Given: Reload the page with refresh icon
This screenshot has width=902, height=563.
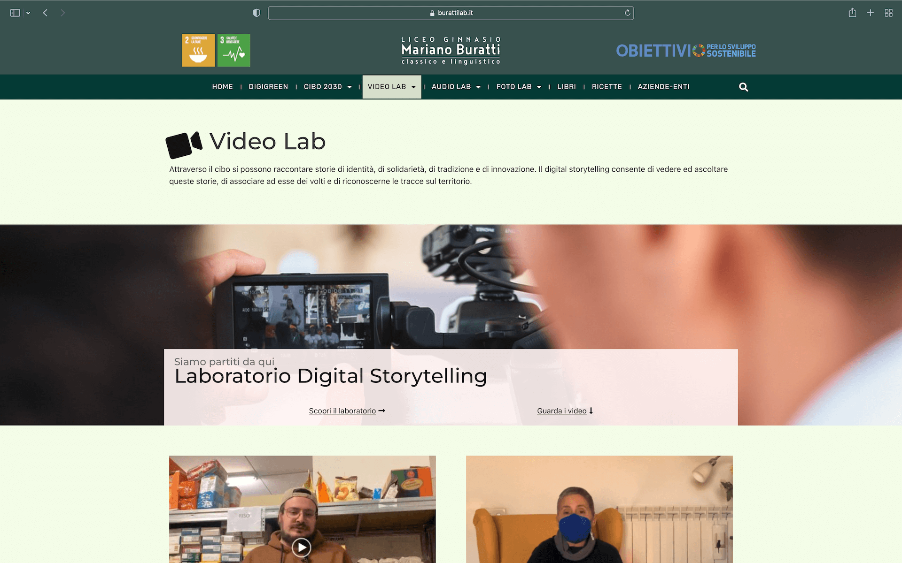Looking at the screenshot, I should click(627, 13).
